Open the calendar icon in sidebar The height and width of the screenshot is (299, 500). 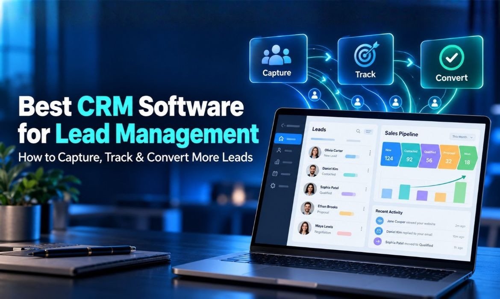coord(275,174)
